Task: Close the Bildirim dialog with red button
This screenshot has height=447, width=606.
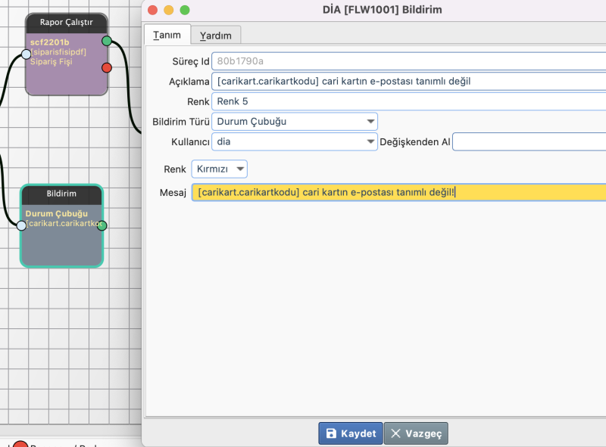Action: [x=152, y=10]
